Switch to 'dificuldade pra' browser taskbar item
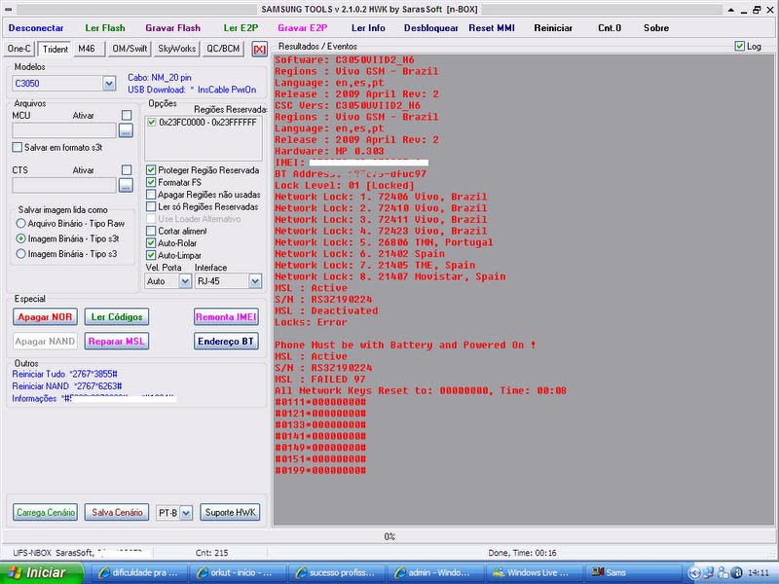This screenshot has width=779, height=584. pos(140,572)
